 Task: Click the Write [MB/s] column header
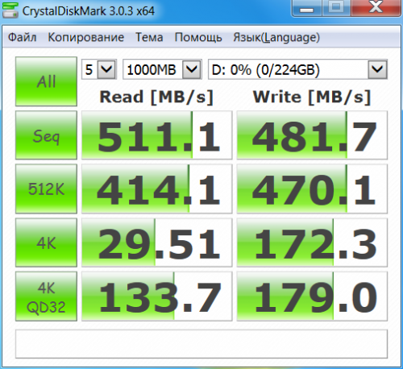(312, 97)
